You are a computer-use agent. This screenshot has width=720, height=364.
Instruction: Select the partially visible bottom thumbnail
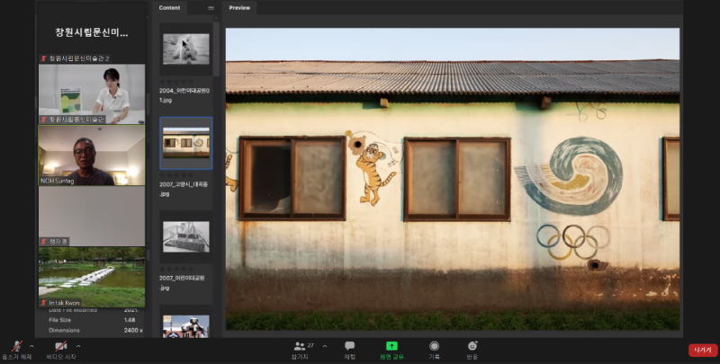click(186, 326)
